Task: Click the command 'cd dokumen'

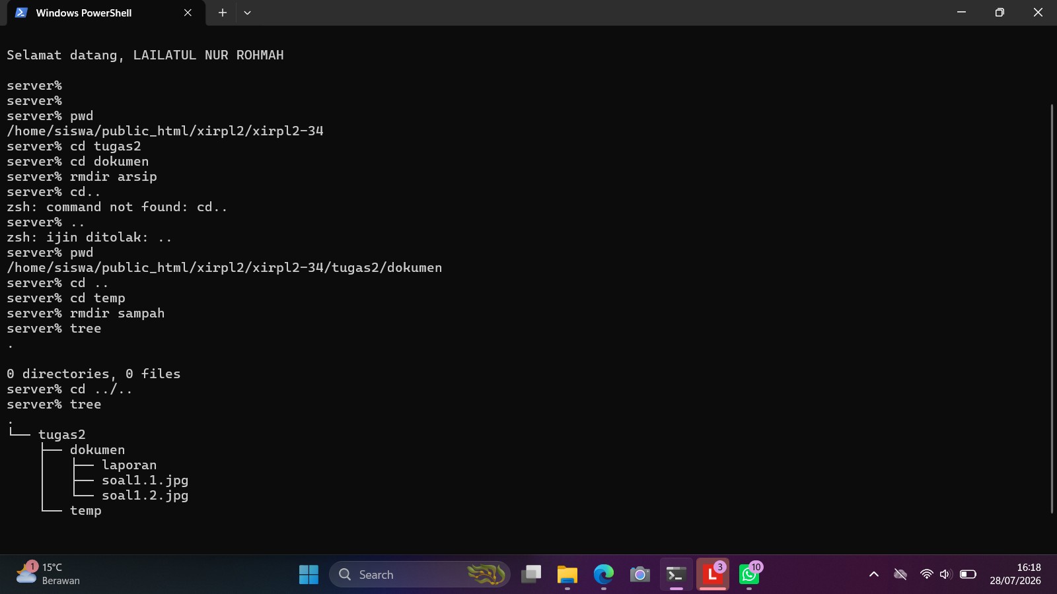Action: (x=110, y=162)
